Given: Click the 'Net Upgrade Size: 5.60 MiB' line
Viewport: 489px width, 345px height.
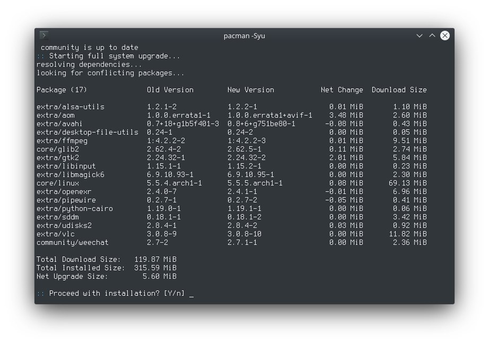Looking at the screenshot, I should click(x=107, y=277).
